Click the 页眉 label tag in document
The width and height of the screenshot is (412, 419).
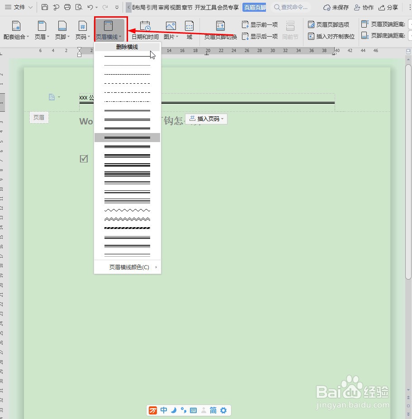(x=39, y=118)
